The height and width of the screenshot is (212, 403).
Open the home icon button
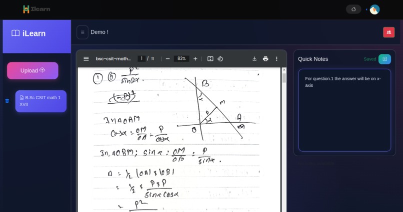[x=353, y=9]
